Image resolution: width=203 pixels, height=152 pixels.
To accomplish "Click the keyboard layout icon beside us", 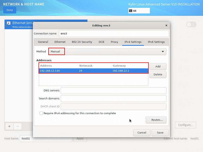I will click(131, 11).
